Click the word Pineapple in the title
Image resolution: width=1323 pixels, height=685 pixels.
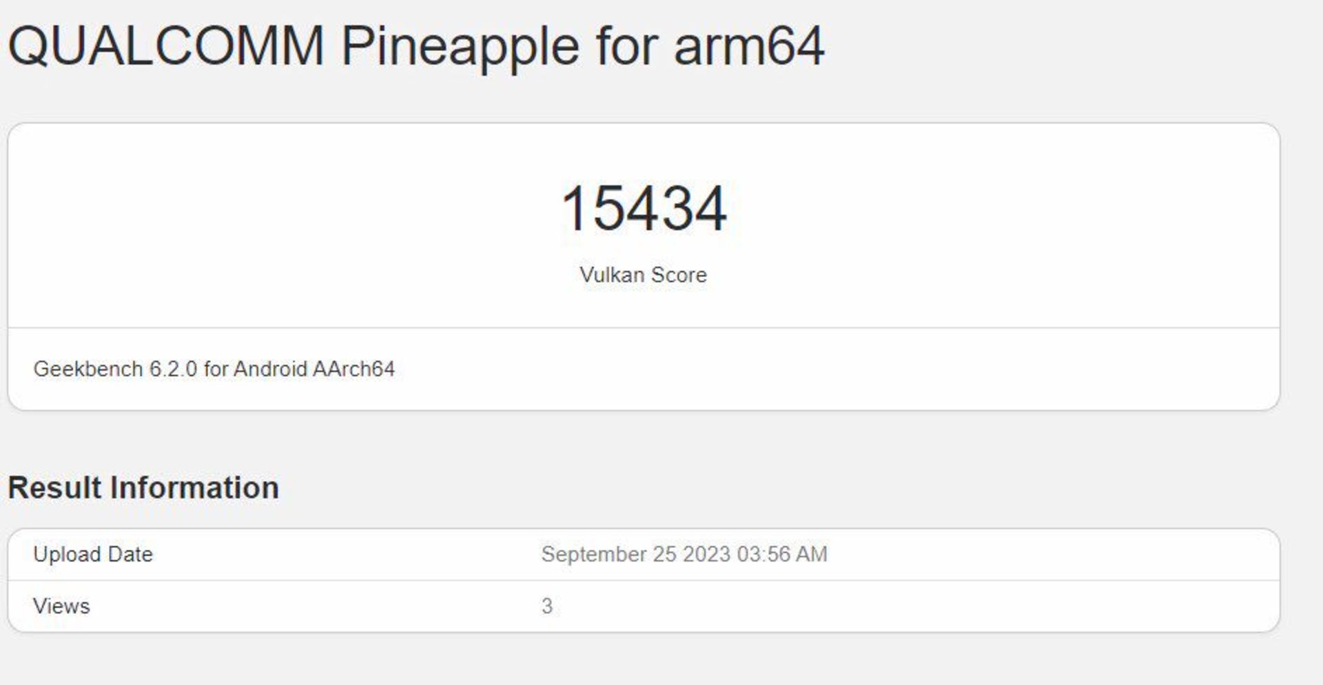point(460,46)
